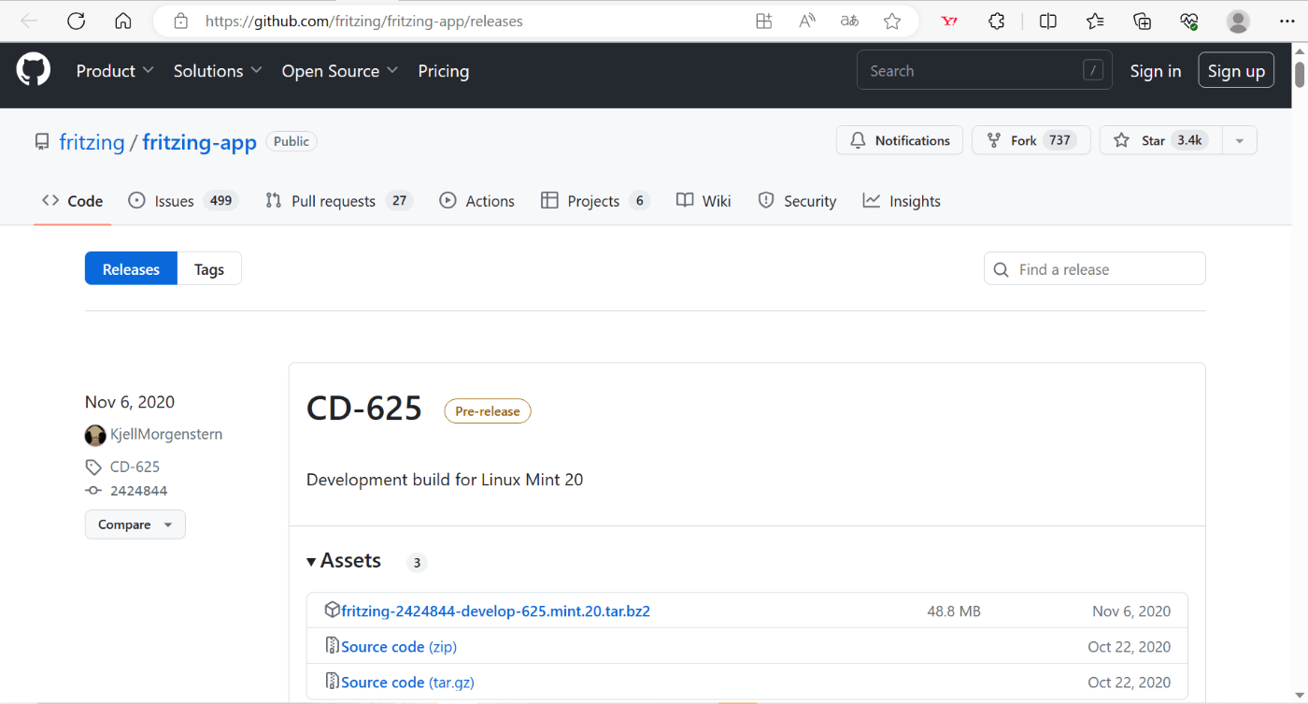Open the CD-625 release title
Screen dimensions: 1308x704
[364, 409]
